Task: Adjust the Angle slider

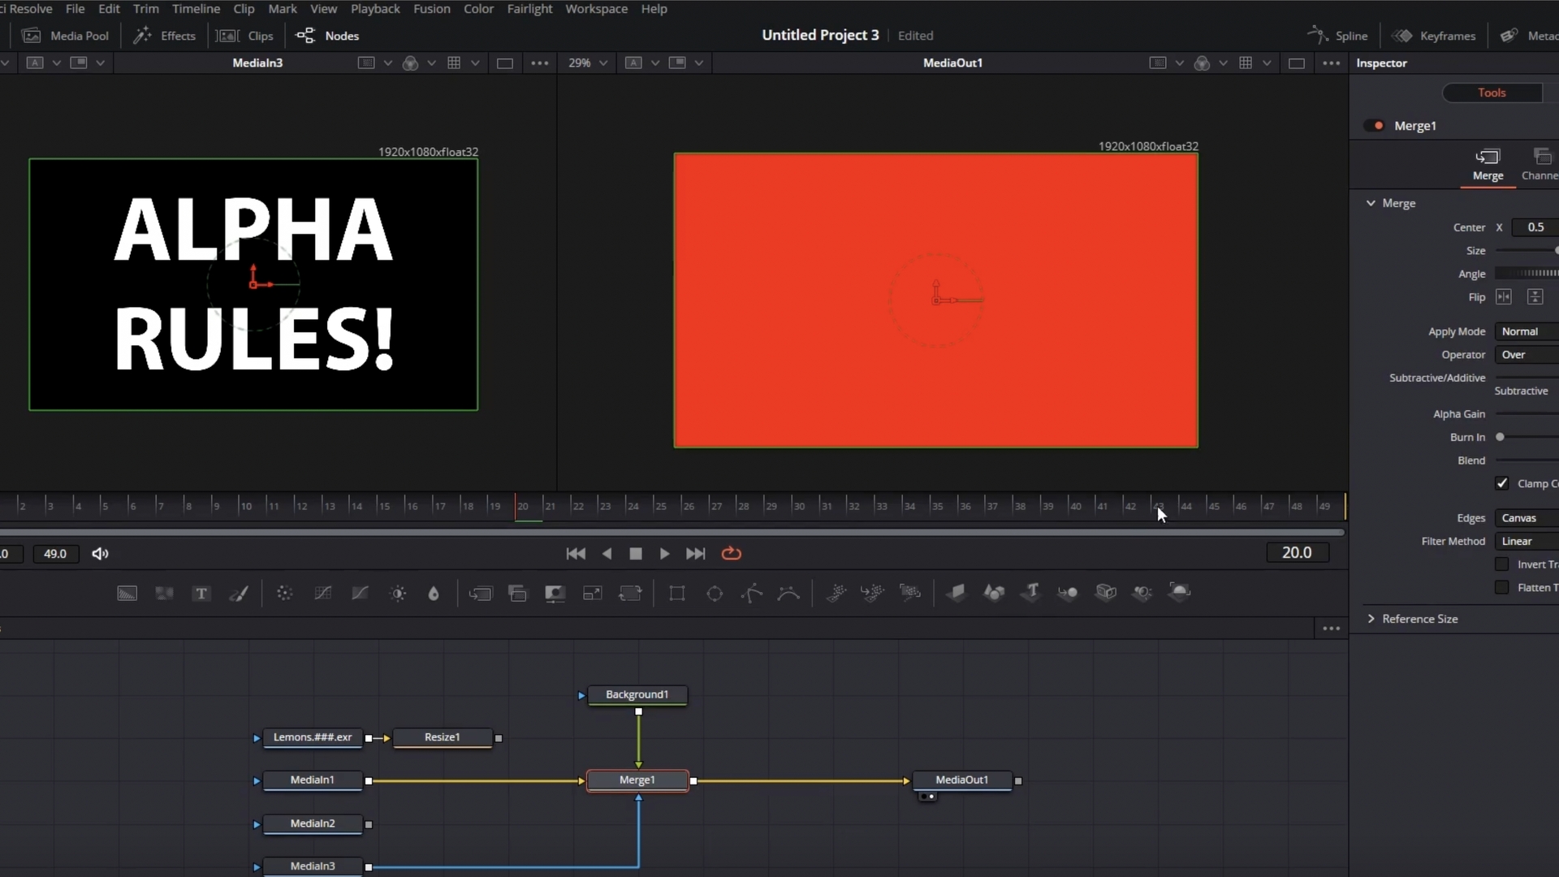Action: (1530, 274)
